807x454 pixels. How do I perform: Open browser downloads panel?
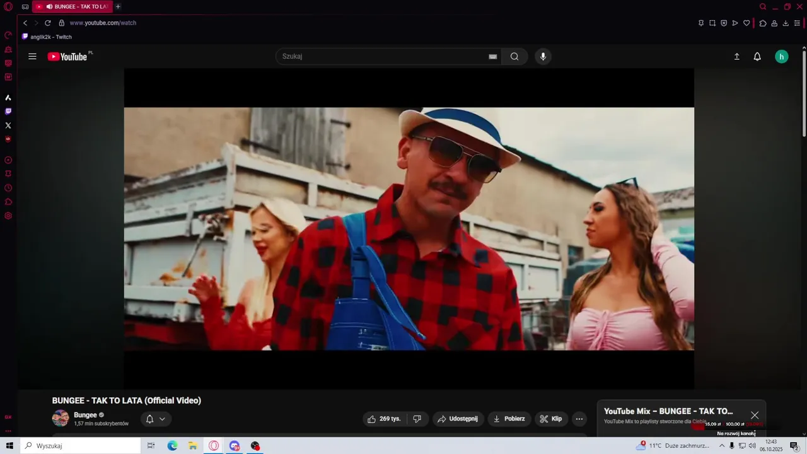click(786, 23)
